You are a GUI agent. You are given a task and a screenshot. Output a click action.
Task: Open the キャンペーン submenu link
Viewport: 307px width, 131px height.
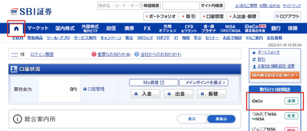pos(111,38)
